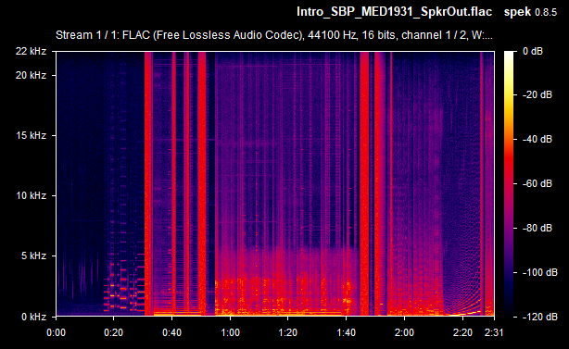Viewport: 569px width, 349px height.
Task: Click the FLAC stream info text line
Action: 274,35
